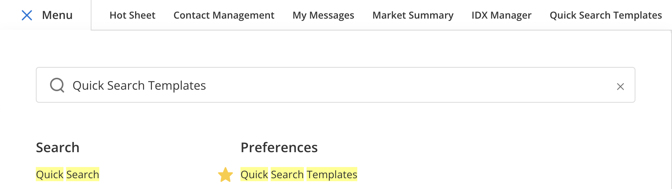Click the word Search in the Preferences result
This screenshot has width=672, height=189.
(287, 174)
